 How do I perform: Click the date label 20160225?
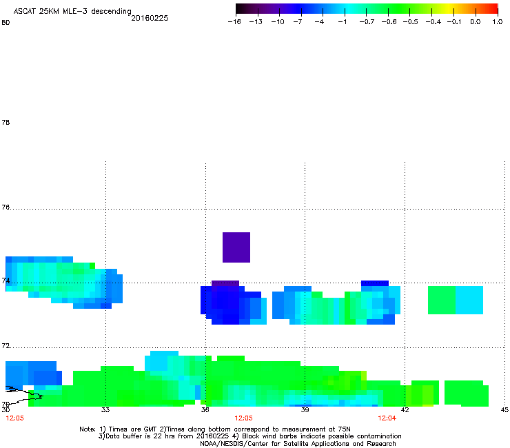coord(150,18)
